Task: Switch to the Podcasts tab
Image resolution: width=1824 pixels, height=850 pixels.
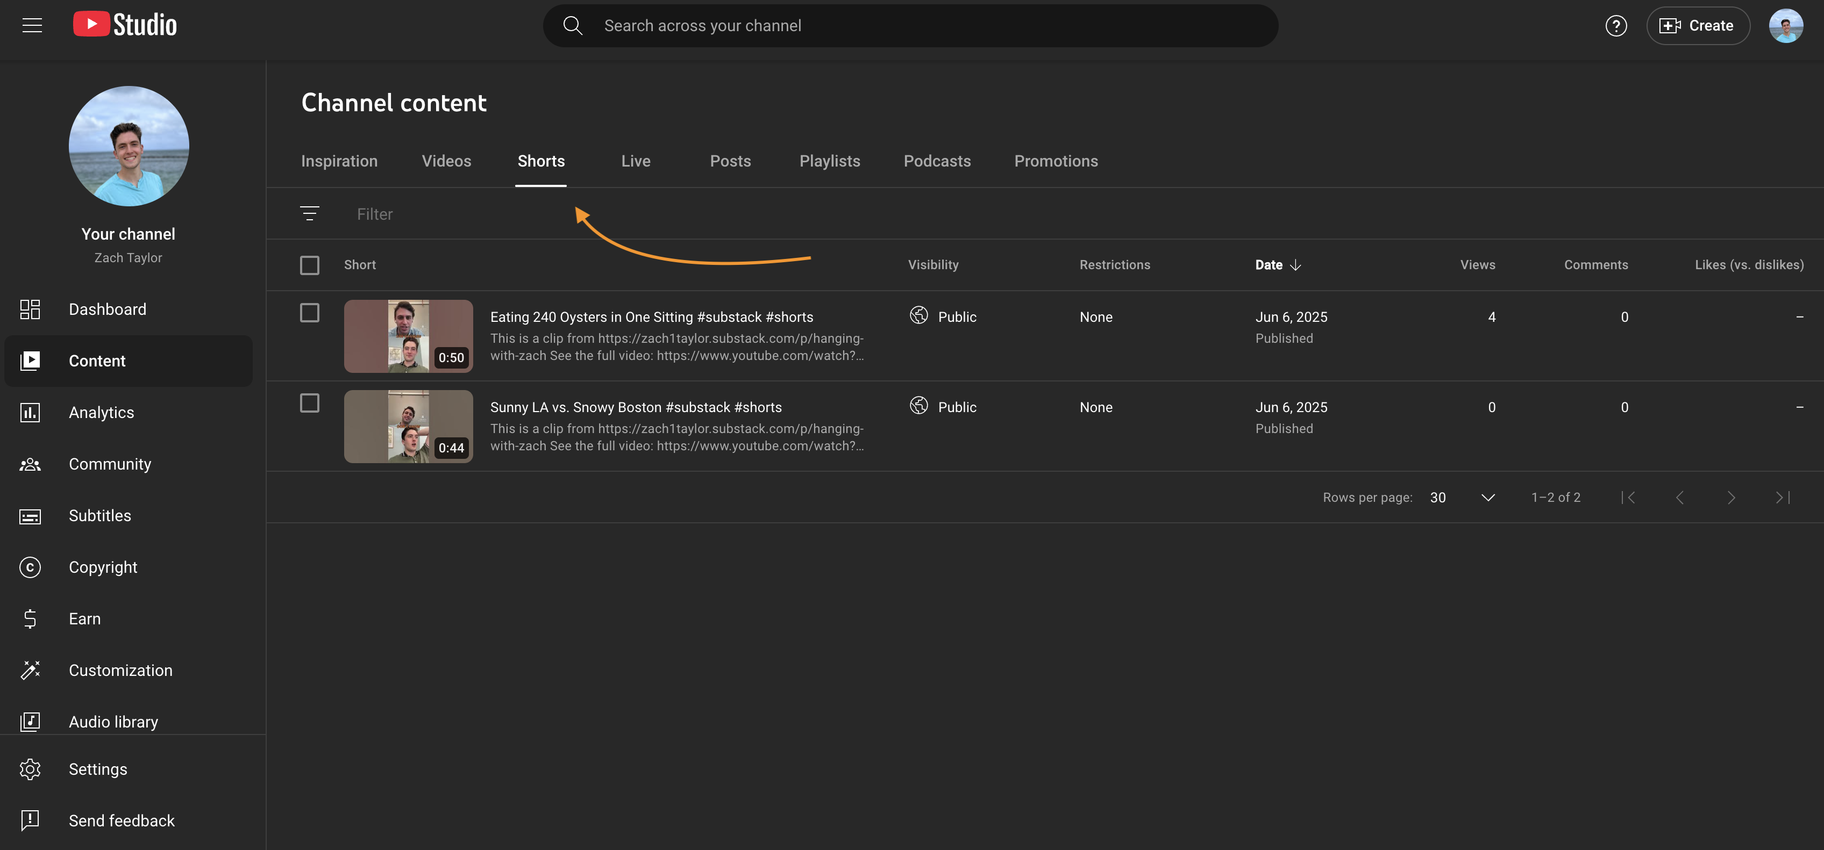Action: click(x=937, y=161)
